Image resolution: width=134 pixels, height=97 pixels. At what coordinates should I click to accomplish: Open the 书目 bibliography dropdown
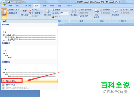coord(56,17)
